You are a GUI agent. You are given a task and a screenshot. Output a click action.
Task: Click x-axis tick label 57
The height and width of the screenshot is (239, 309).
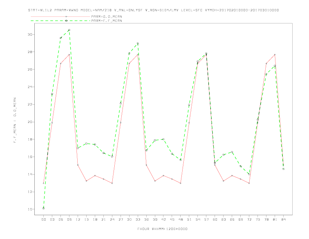(x=206, y=219)
